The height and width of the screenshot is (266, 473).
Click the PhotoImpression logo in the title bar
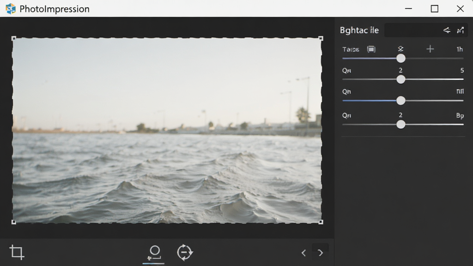coord(11,9)
